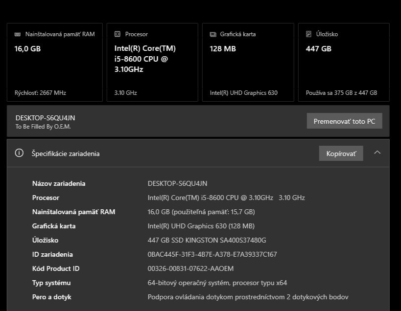The width and height of the screenshot is (401, 311).
Task: Open the 16,0 GB RAM card
Action: coord(55,62)
